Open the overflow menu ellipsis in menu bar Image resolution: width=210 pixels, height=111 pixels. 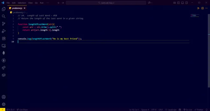pyautogui.click(x=48, y=3)
